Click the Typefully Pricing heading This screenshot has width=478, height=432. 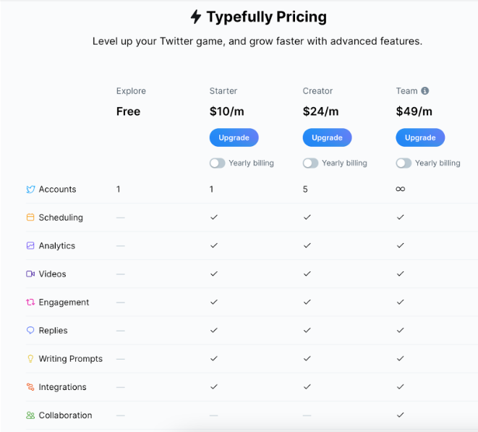(266, 17)
